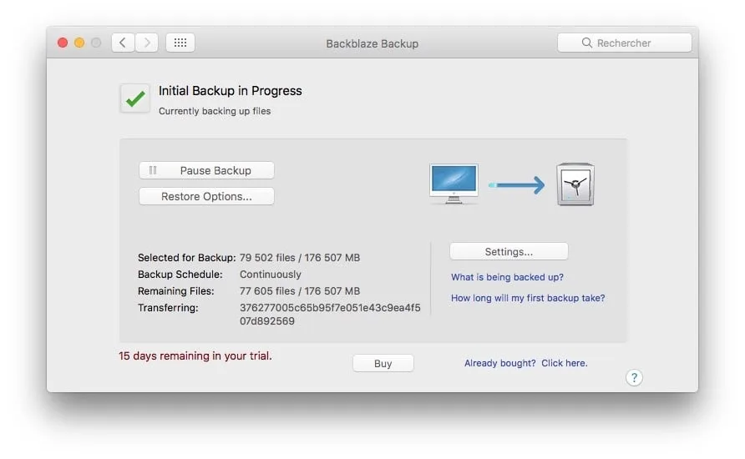The image size is (745, 459).
Task: Open 'How long will my first backup take?'
Action: [x=528, y=298]
